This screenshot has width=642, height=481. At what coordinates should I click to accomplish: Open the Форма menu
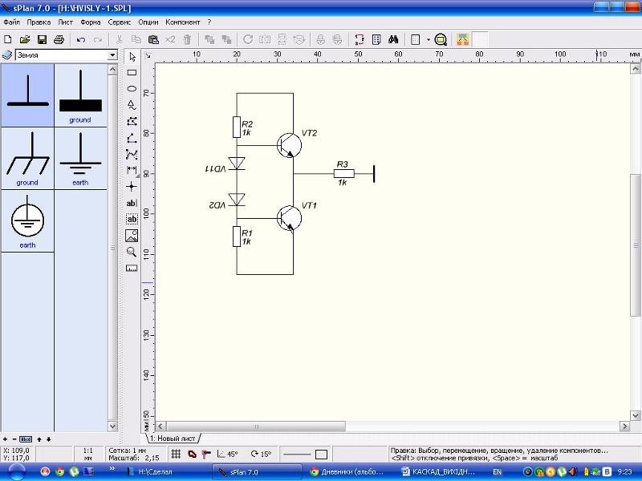pyautogui.click(x=91, y=22)
